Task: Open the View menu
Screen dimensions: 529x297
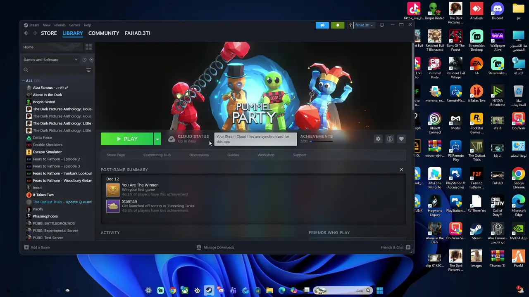Action: point(47,25)
